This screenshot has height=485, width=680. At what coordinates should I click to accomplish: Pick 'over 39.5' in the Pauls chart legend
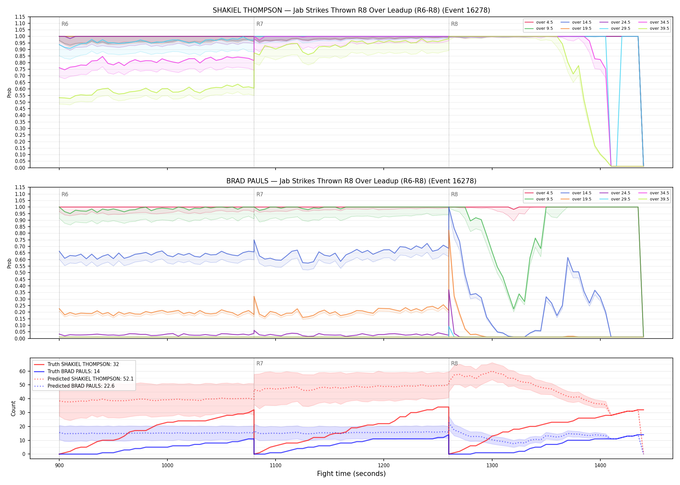point(654,199)
